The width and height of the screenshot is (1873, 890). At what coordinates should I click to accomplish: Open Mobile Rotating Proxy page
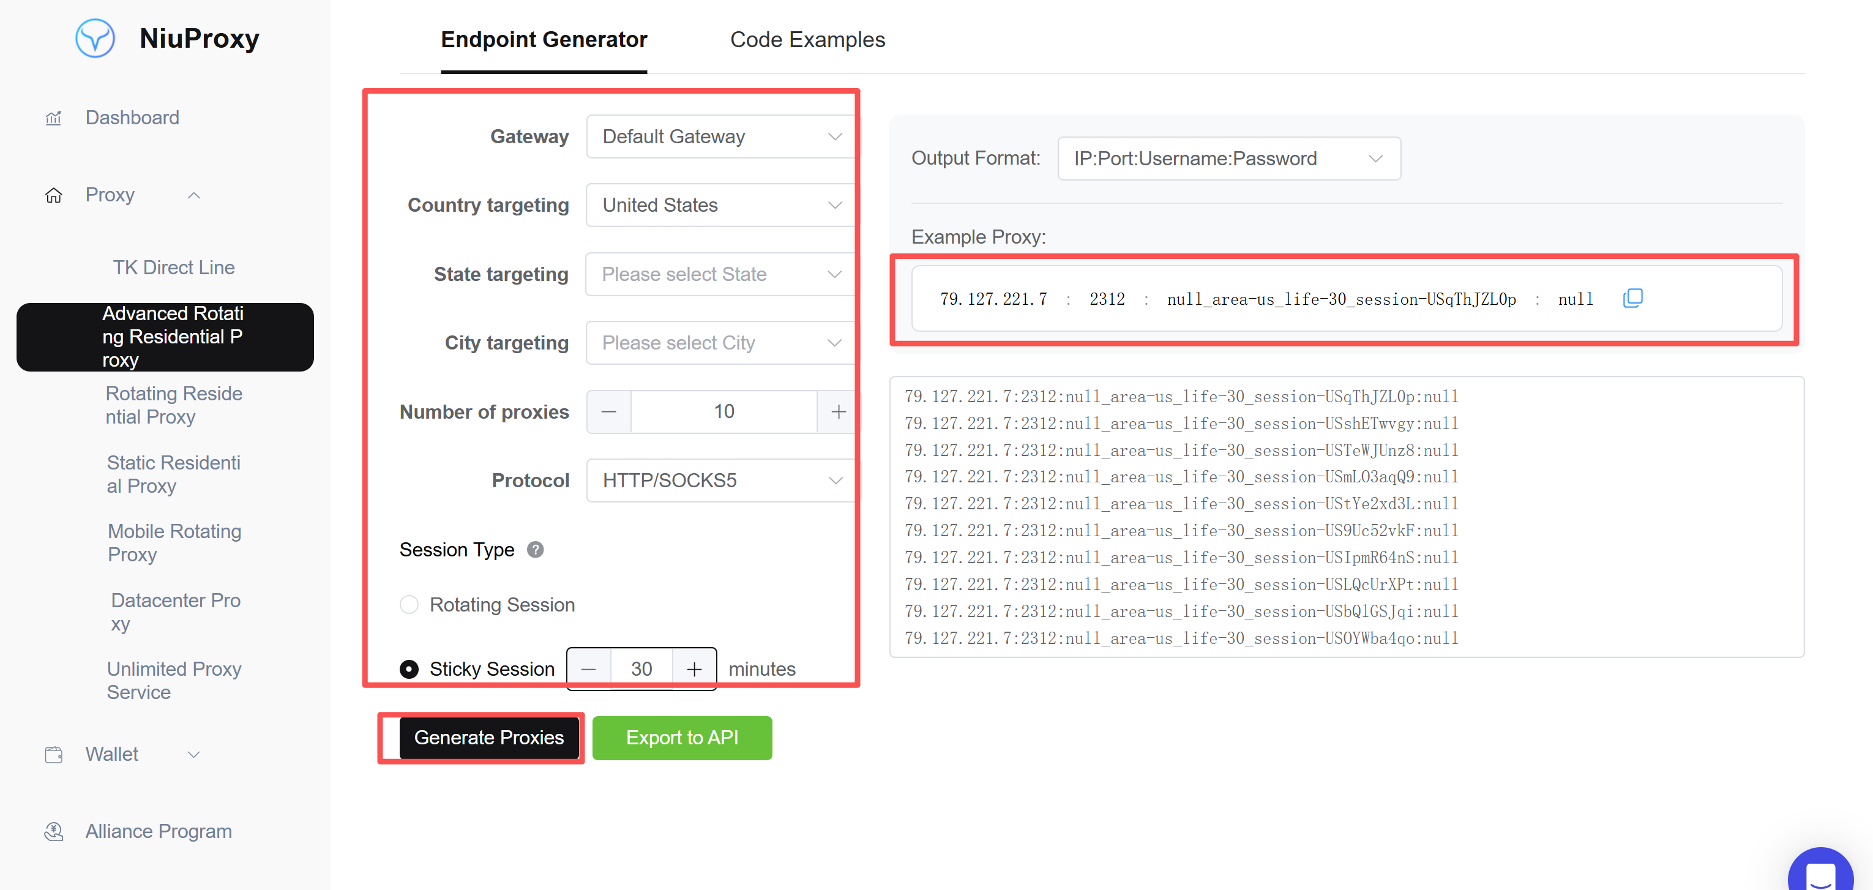click(174, 542)
